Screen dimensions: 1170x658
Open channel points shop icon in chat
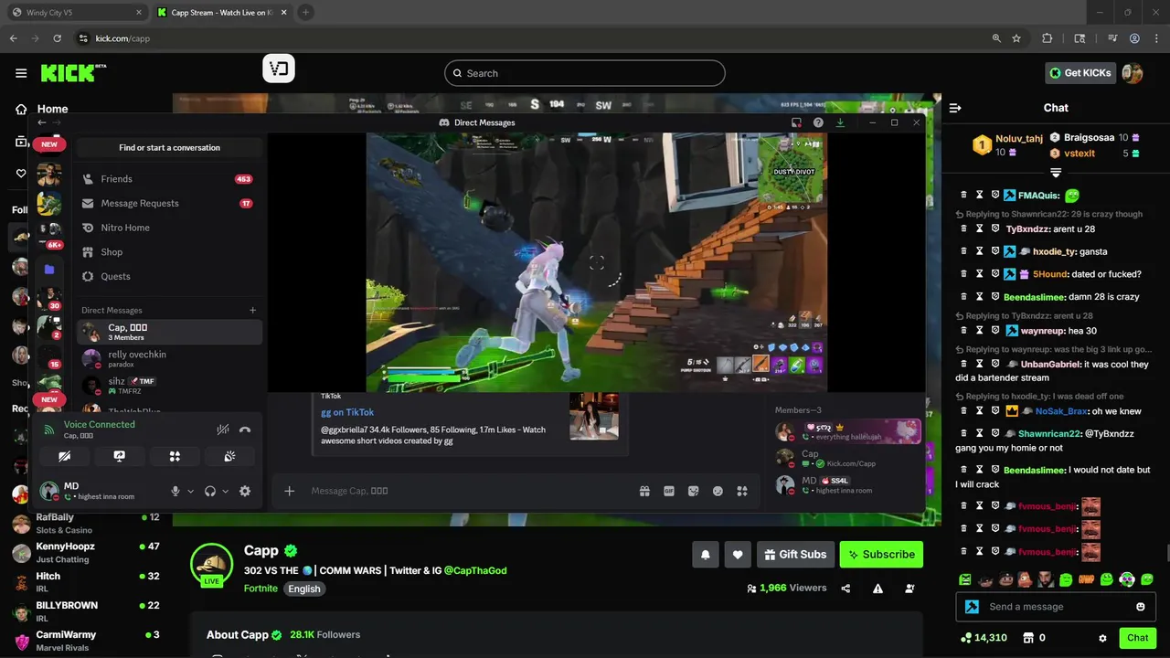1027,638
